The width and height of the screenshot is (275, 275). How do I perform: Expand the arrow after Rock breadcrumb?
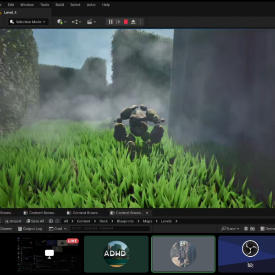112,221
